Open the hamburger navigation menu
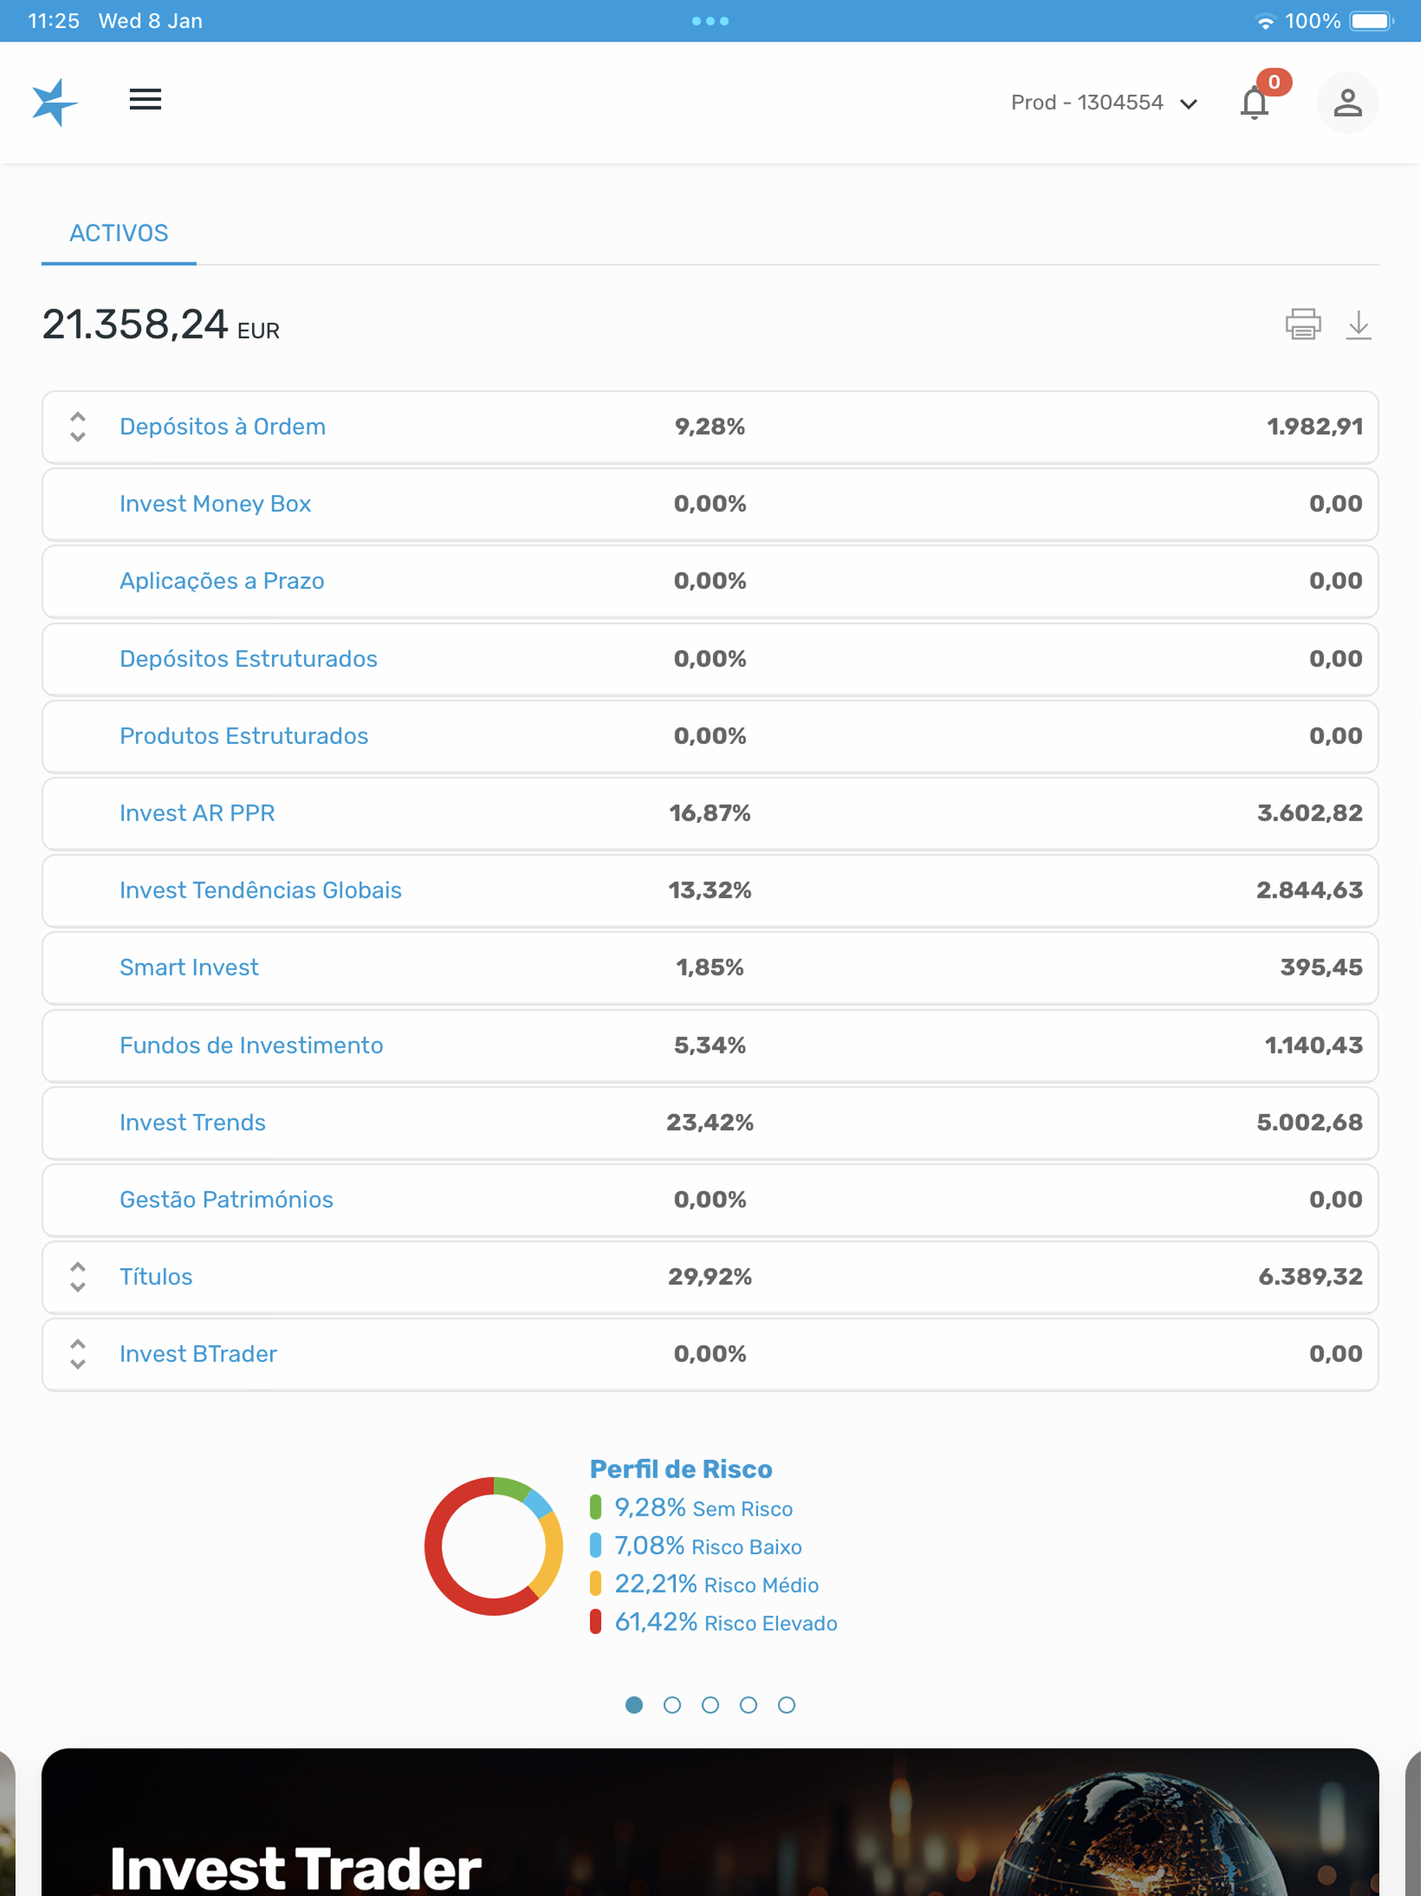 (145, 99)
